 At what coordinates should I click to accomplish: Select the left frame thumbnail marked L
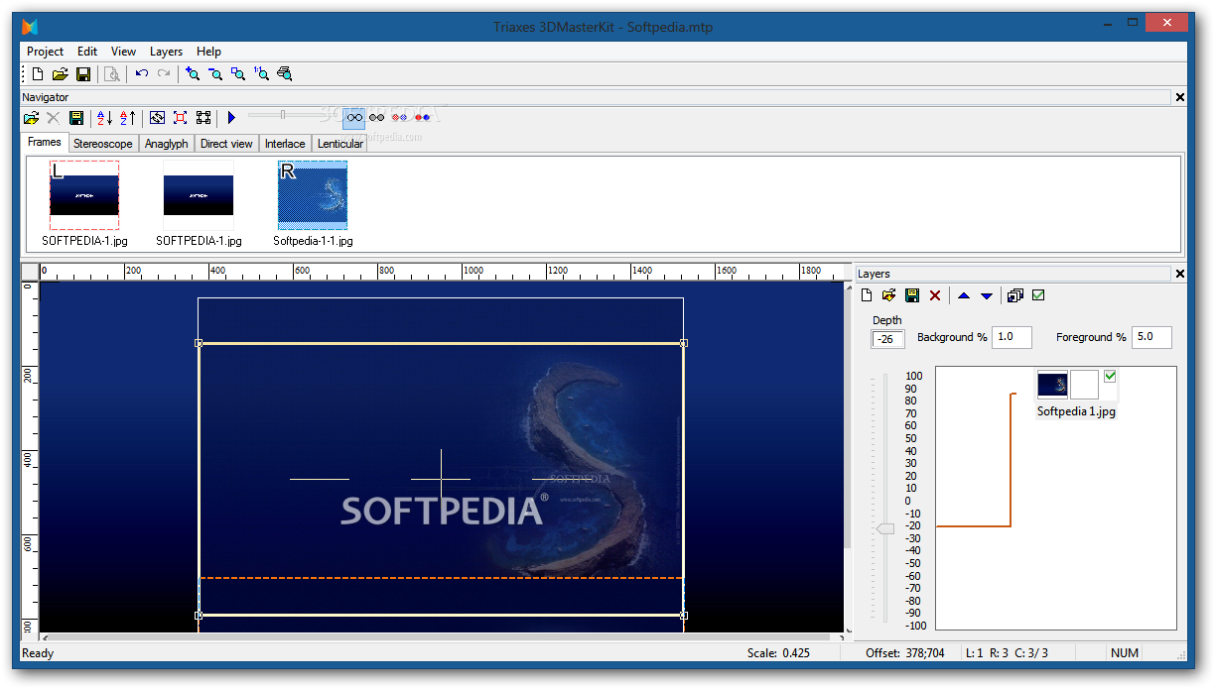tap(84, 195)
